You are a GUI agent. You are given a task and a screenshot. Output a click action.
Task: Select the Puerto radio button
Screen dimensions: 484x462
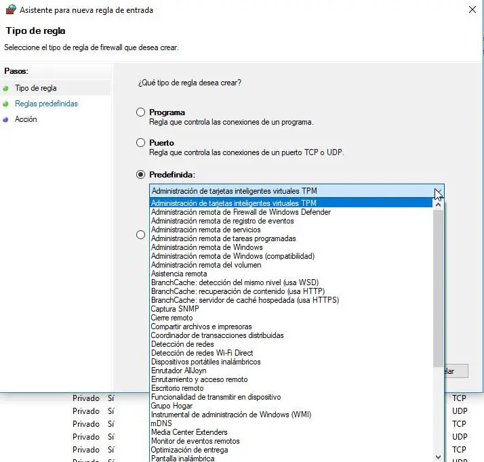pyautogui.click(x=140, y=142)
